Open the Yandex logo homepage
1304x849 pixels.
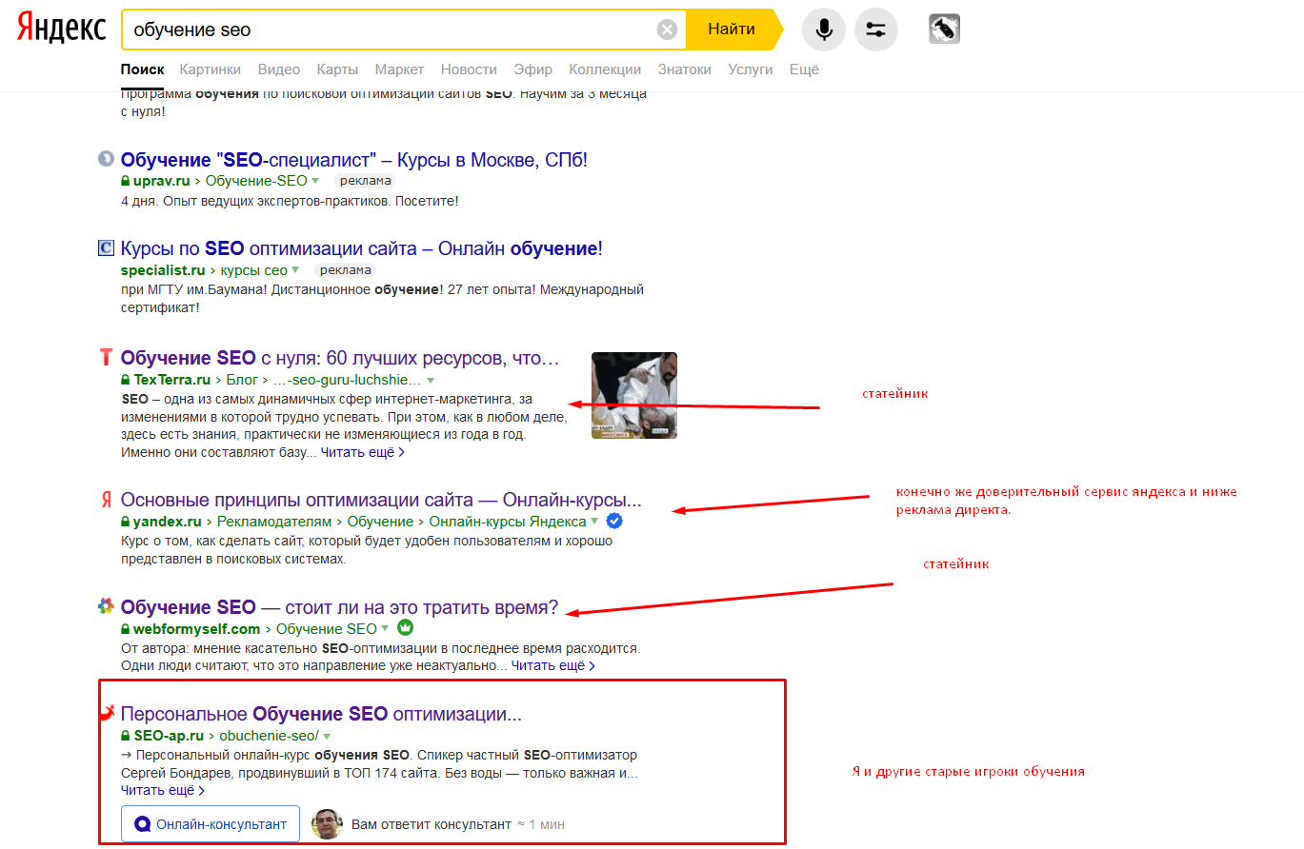coord(62,29)
